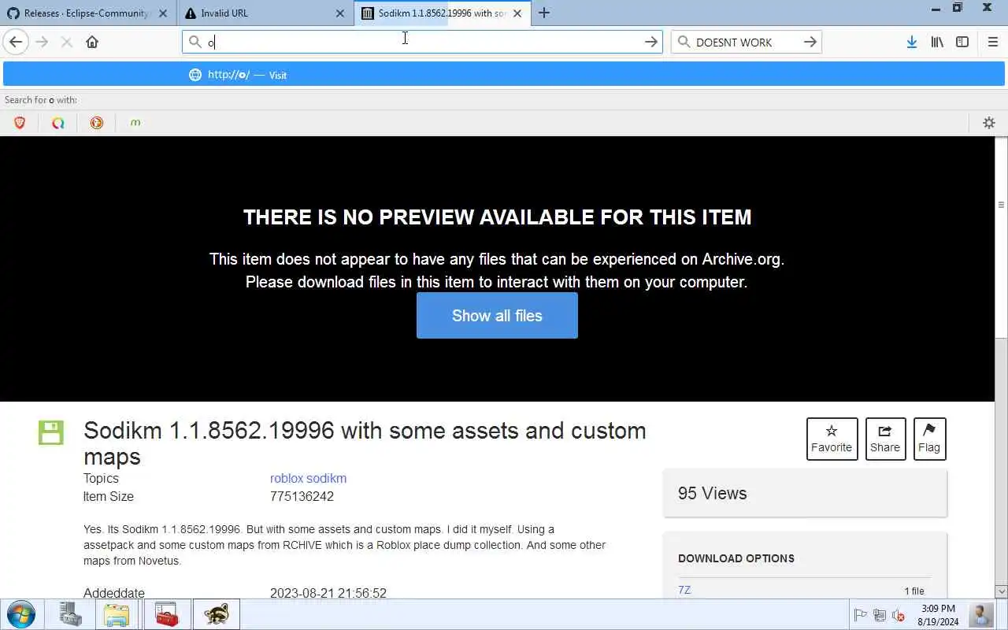Click the magnifier icon in the address bar
The height and width of the screenshot is (630, 1008).
point(195,42)
